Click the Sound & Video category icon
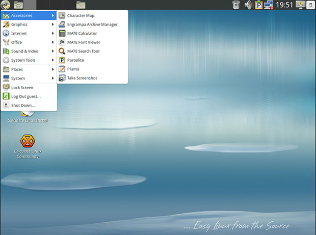 6,51
